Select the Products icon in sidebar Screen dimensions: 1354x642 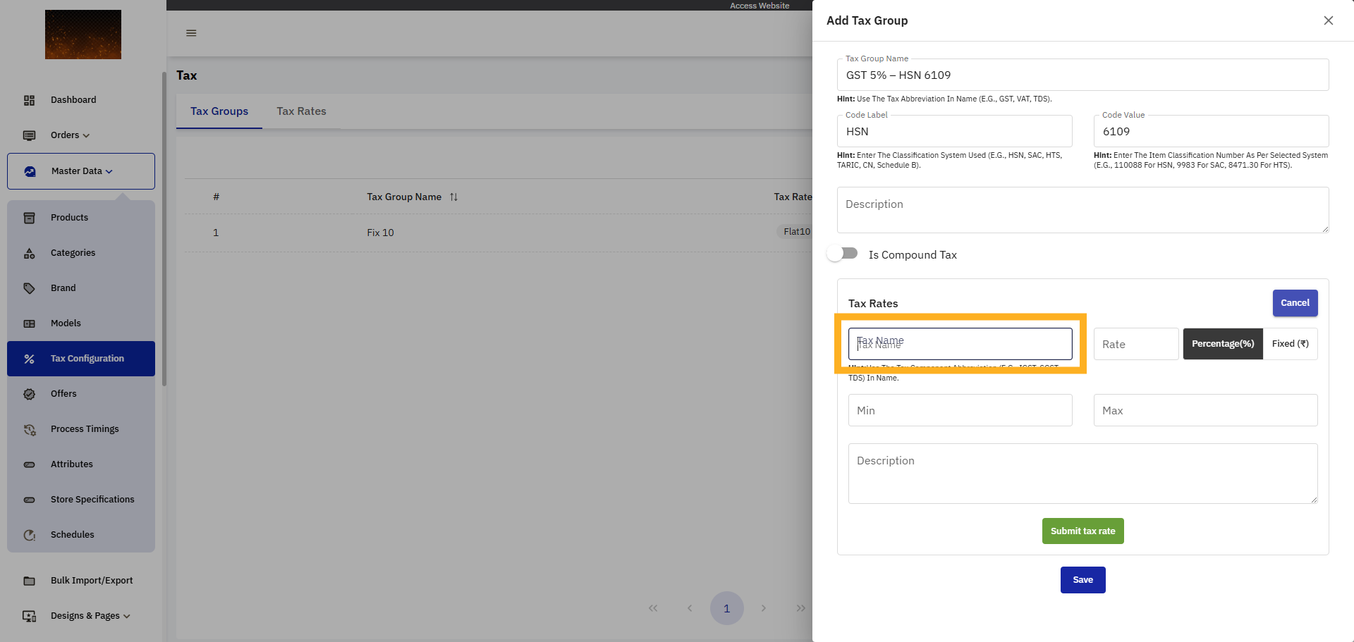(30, 217)
